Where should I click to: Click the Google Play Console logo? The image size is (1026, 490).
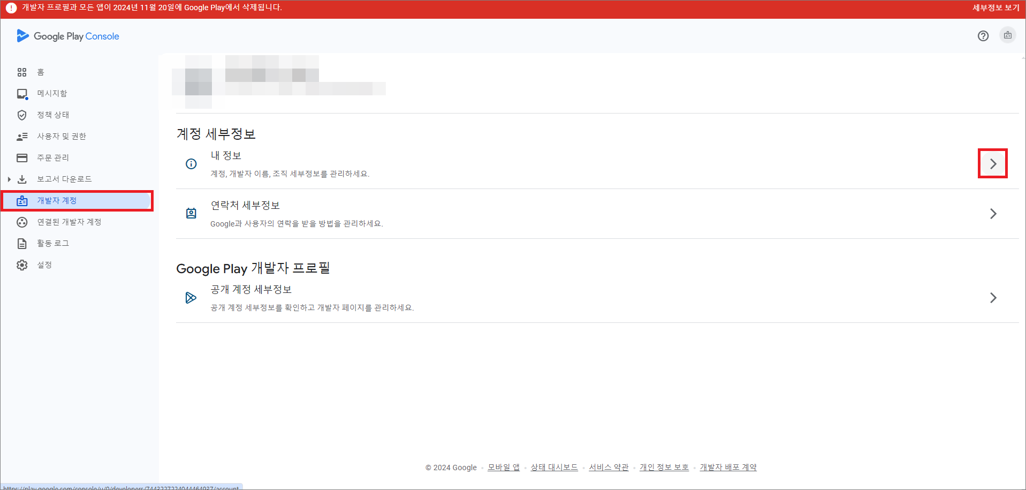tap(68, 36)
